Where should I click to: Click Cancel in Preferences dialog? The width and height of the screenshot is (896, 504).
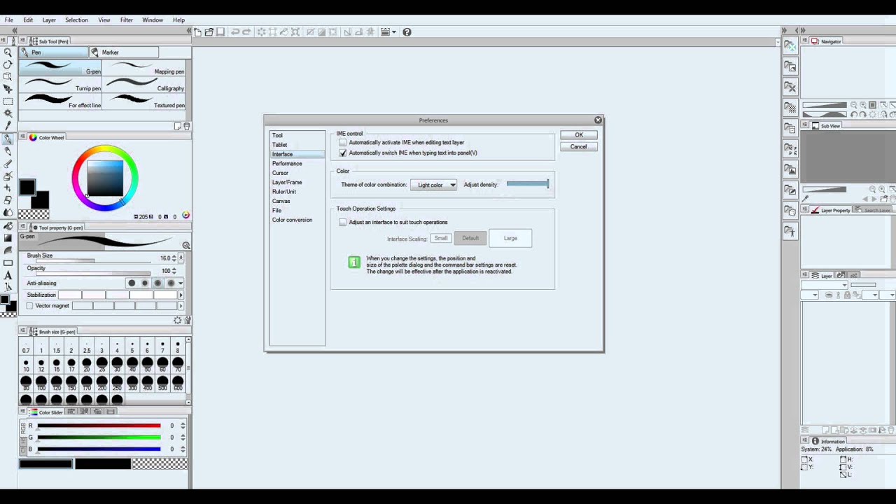click(579, 147)
